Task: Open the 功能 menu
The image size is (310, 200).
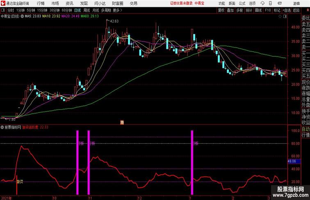Action: point(221,3)
